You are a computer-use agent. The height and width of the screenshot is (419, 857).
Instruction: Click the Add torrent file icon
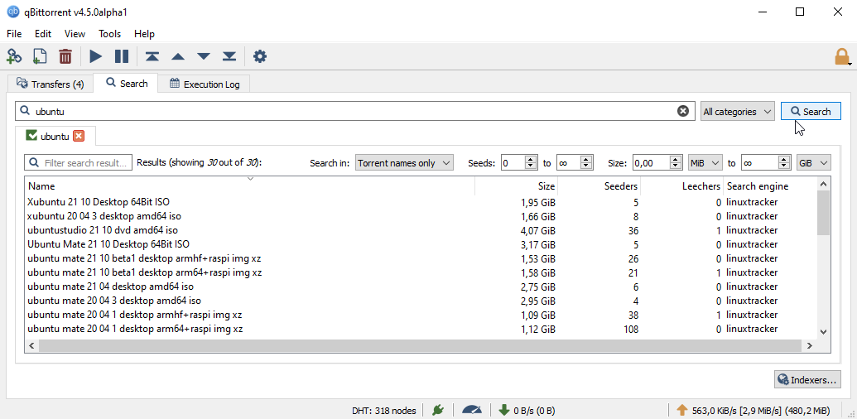40,56
